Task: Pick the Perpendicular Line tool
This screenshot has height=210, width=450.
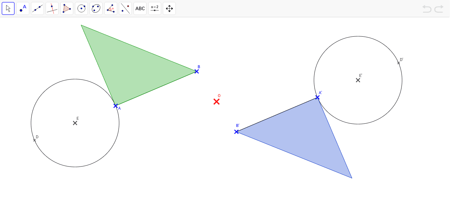Action: tap(52, 8)
